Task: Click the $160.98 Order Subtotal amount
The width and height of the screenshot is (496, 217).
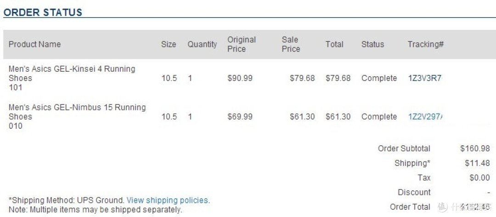Action: 475,148
